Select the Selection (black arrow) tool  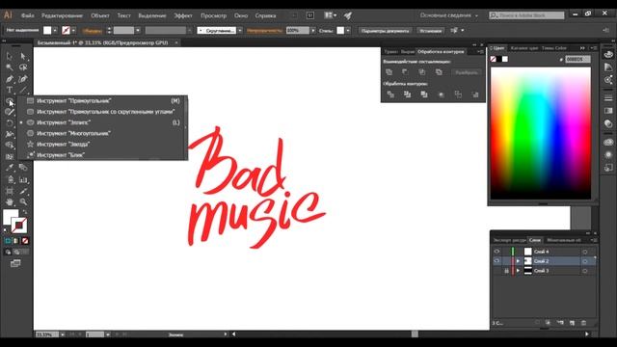9,56
